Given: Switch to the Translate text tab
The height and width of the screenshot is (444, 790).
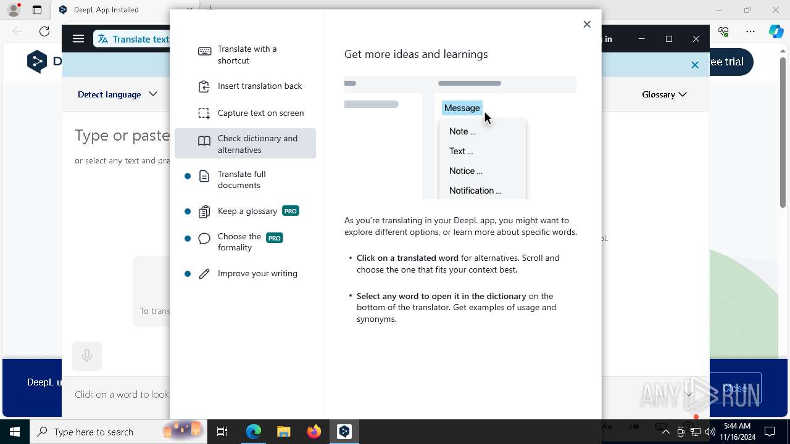Looking at the screenshot, I should pos(132,39).
